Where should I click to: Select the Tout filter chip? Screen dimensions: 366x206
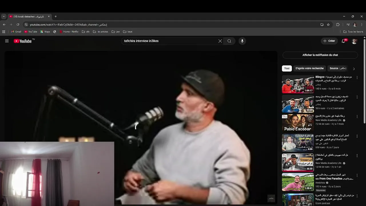[287, 68]
